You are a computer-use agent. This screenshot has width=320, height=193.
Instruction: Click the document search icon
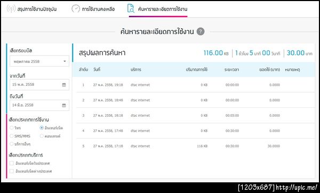tap(131, 9)
